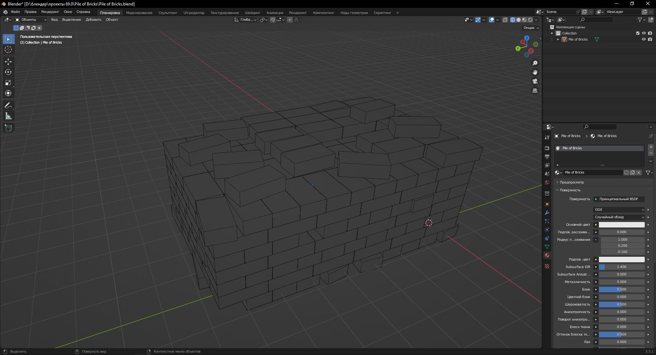Screen dimensions: 656x355
Task: Open the Scene properties tab
Action: click(547, 174)
